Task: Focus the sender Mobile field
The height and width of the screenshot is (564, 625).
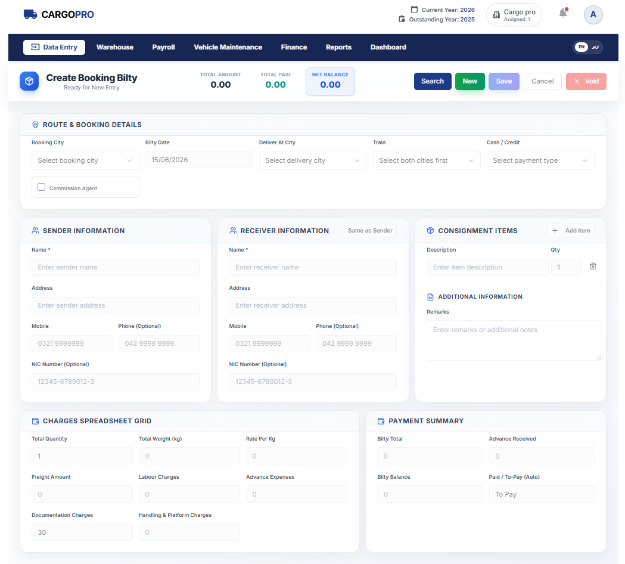Action: pyautogui.click(x=72, y=343)
